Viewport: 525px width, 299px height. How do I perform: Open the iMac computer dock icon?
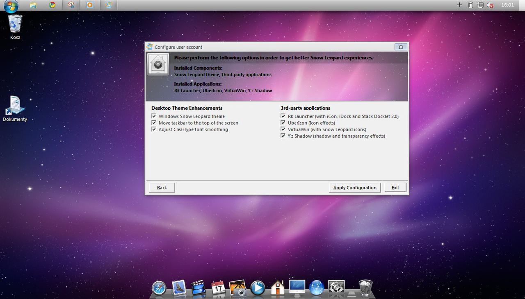pyautogui.click(x=297, y=288)
